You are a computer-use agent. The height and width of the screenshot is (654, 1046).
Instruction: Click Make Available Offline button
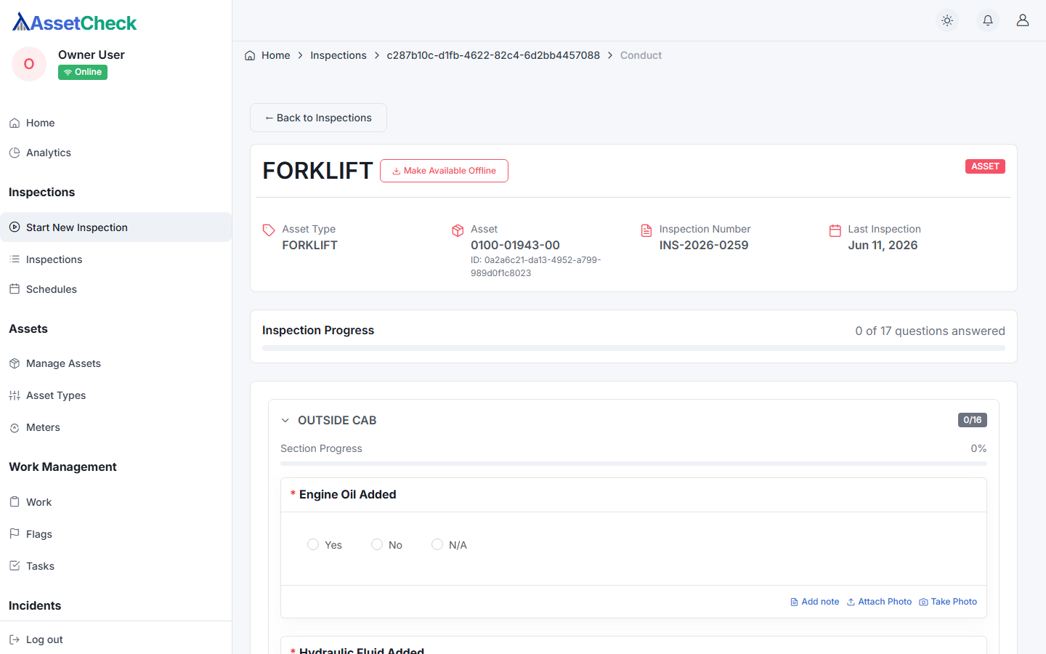pyautogui.click(x=444, y=171)
